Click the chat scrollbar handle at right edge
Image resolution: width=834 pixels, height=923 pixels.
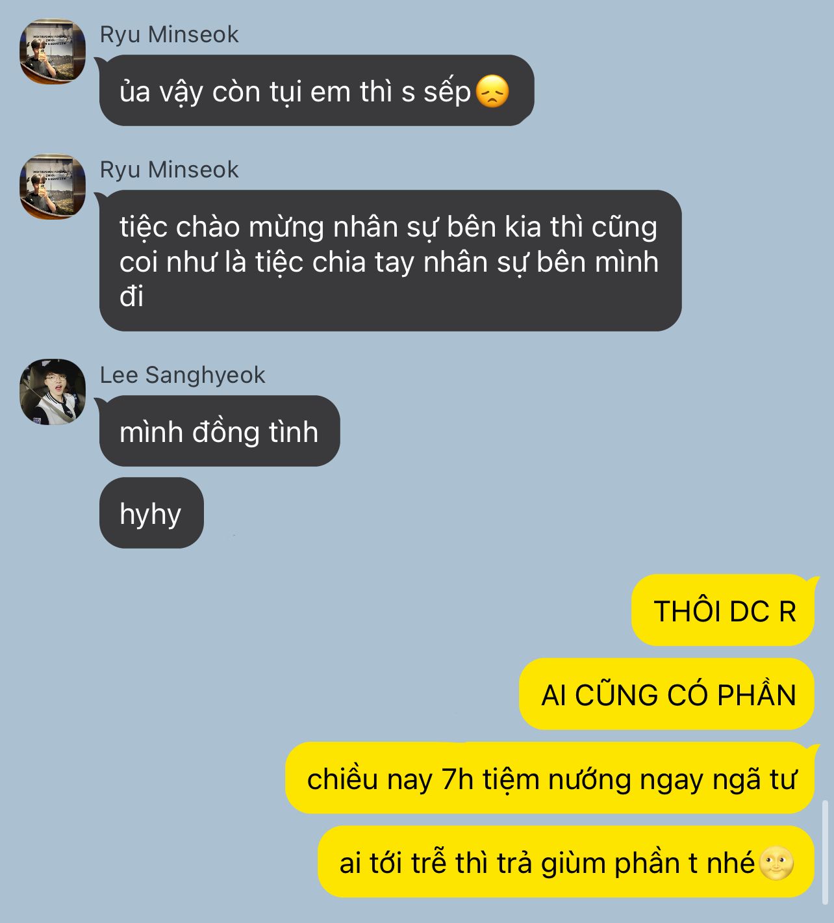(x=826, y=852)
